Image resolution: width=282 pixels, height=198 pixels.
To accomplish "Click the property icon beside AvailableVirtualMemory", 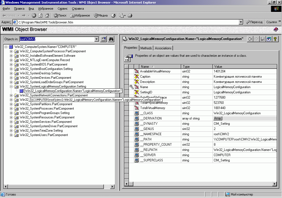I will 137,71.
